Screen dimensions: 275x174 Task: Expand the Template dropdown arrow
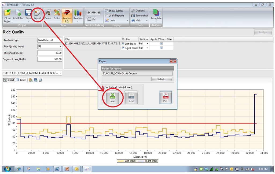click(156, 21)
